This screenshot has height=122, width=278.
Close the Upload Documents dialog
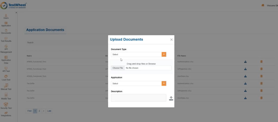[x=171, y=40]
